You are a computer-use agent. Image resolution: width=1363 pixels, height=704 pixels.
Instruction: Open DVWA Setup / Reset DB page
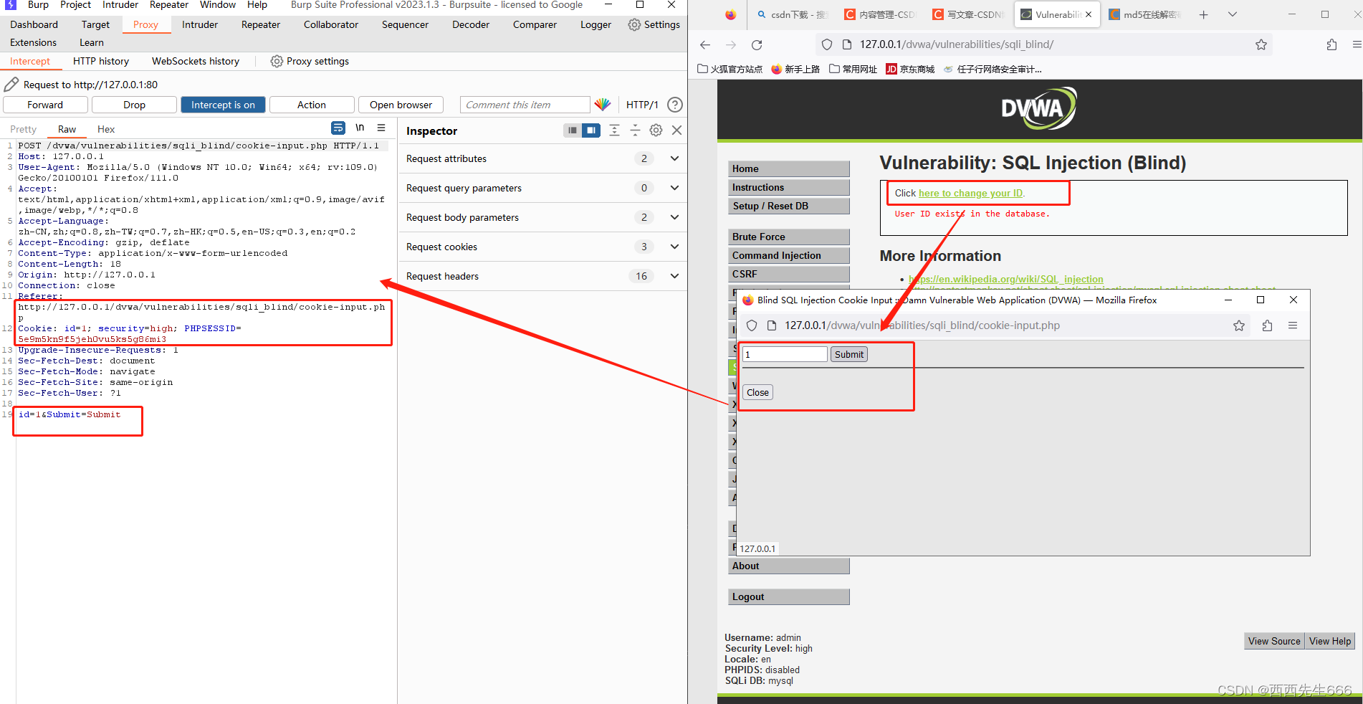tap(789, 206)
